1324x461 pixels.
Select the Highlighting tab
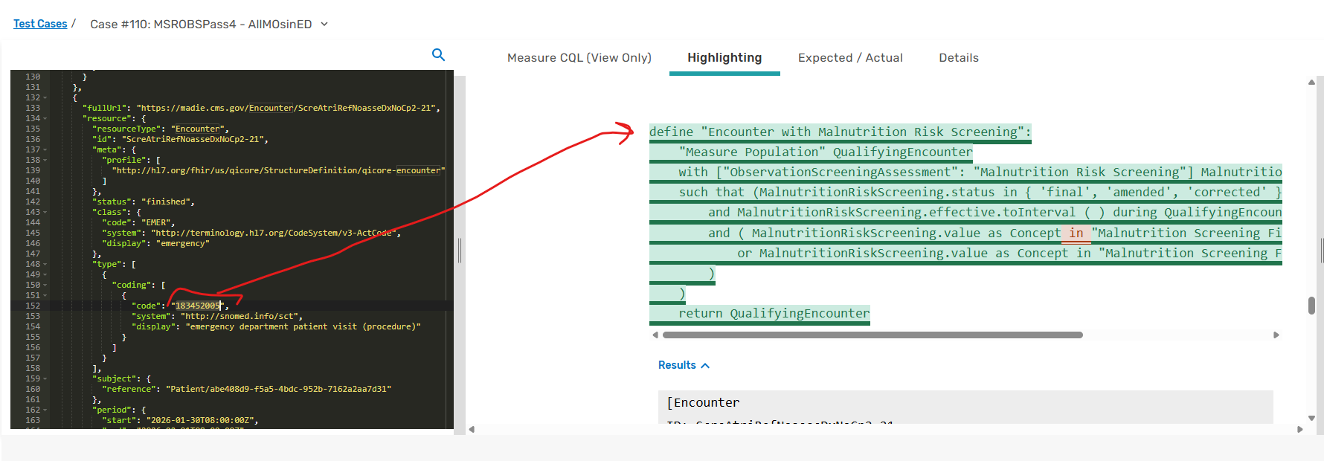coord(724,58)
